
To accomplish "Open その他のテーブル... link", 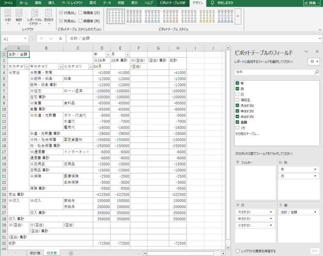I will click(x=247, y=133).
